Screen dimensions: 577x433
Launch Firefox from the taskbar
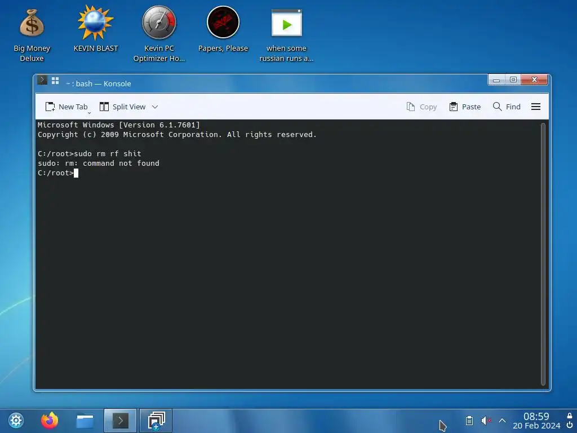pyautogui.click(x=50, y=421)
